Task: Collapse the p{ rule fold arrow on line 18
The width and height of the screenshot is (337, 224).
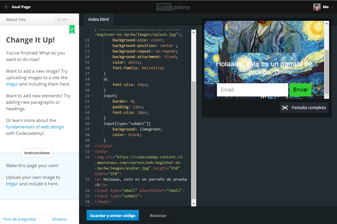Action: click(x=92, y=79)
